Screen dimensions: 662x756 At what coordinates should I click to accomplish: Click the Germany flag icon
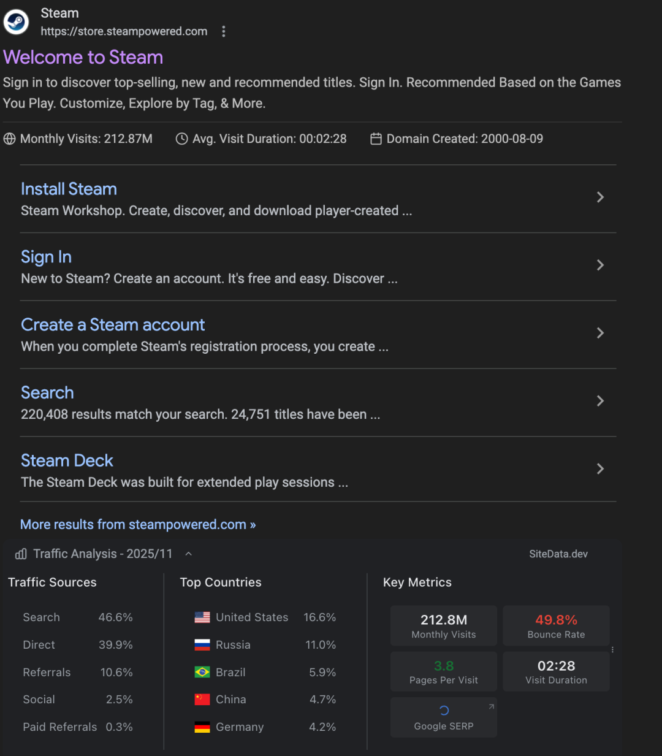click(202, 727)
